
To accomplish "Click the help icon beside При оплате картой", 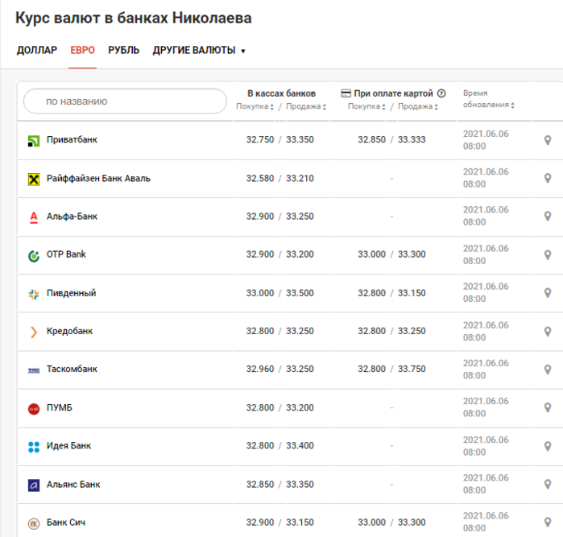I will pyautogui.click(x=441, y=93).
